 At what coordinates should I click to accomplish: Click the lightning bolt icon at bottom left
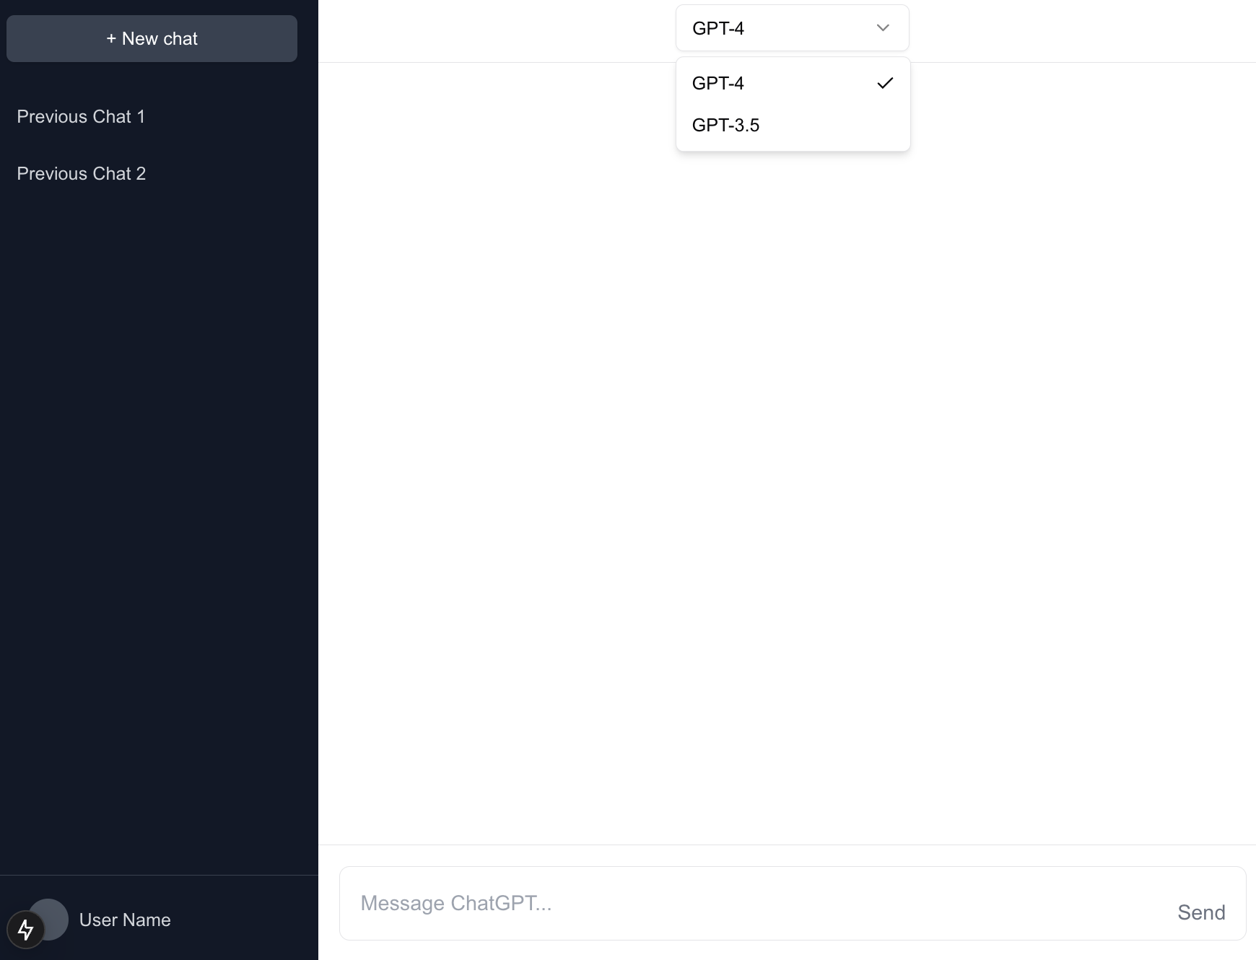click(25, 930)
